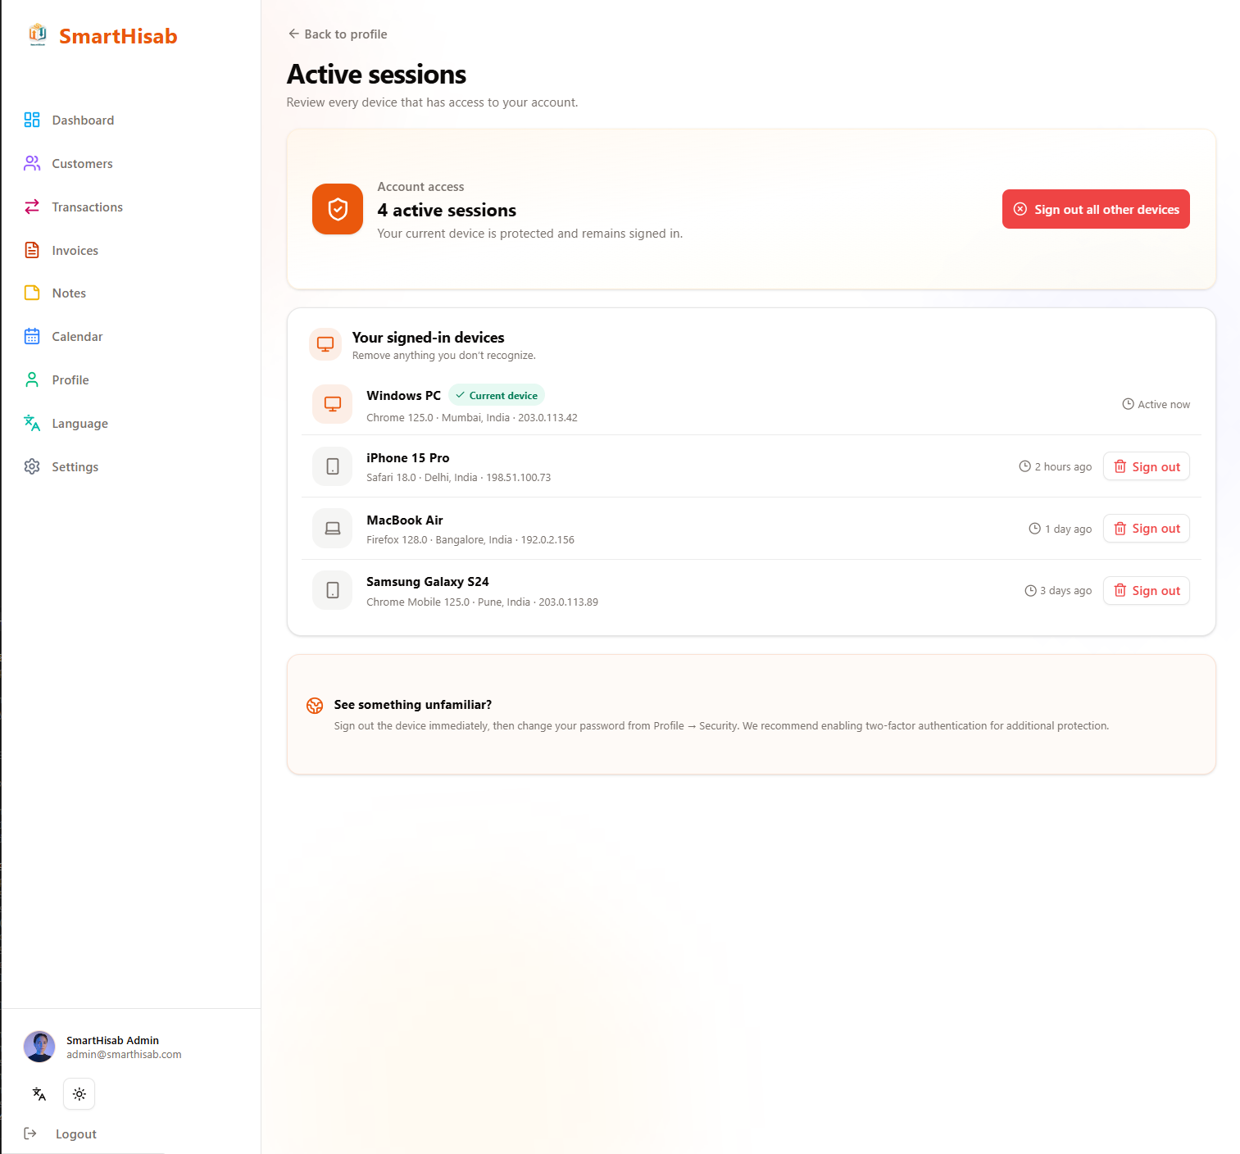Sign out the Samsung Galaxy S24 session
Viewport: 1240px width, 1154px height.
1147,591
